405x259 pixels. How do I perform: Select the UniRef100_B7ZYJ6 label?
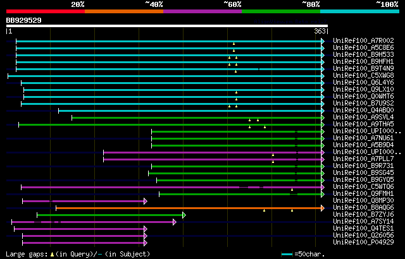point(363,214)
